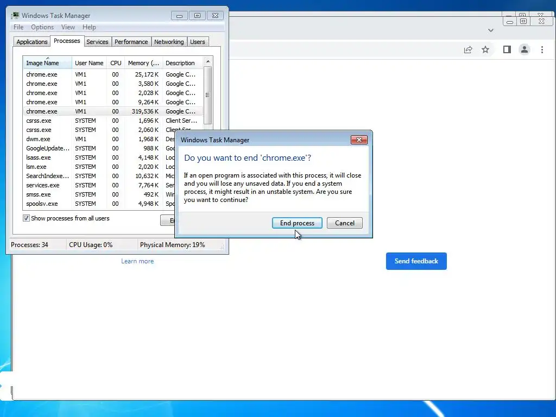Switch to the Applications tab
556x417 pixels.
click(32, 42)
